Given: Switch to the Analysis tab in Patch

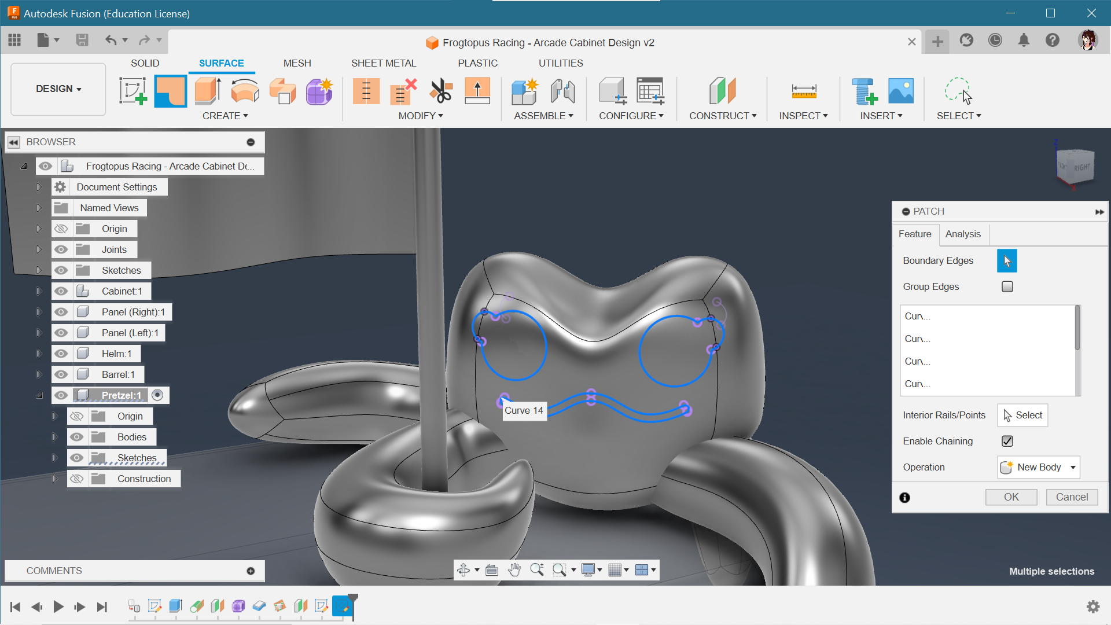Looking at the screenshot, I should tap(963, 234).
